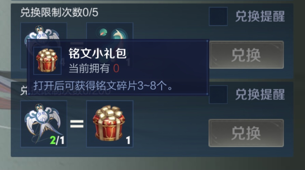Click 兑换 button for the 铭文小礼包 reward
The width and height of the screenshot is (305, 170).
click(x=246, y=133)
